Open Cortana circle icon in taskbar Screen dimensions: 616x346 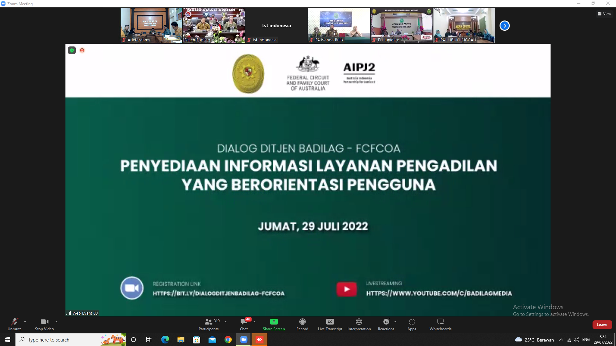133,340
